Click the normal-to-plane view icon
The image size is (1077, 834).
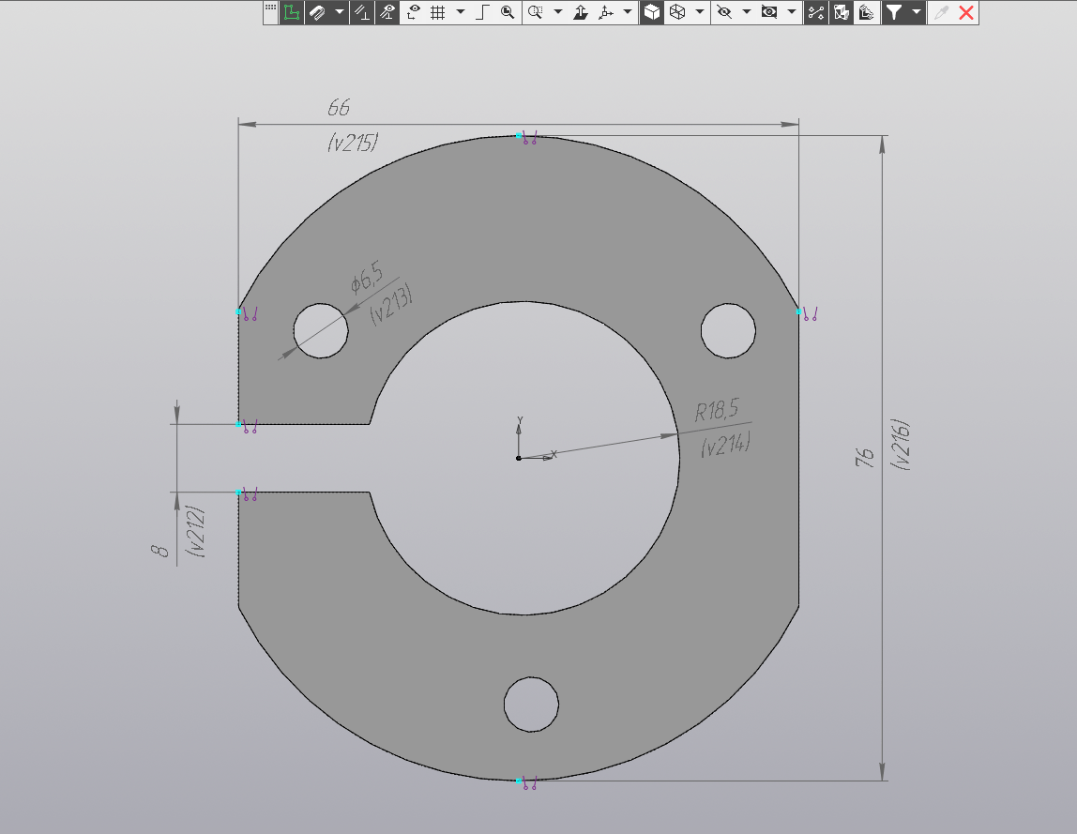pyautogui.click(x=580, y=12)
